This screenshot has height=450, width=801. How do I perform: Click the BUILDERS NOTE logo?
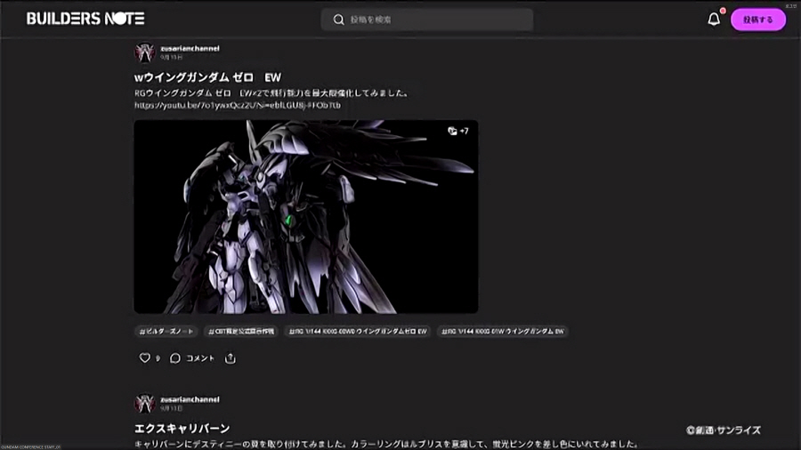point(85,19)
